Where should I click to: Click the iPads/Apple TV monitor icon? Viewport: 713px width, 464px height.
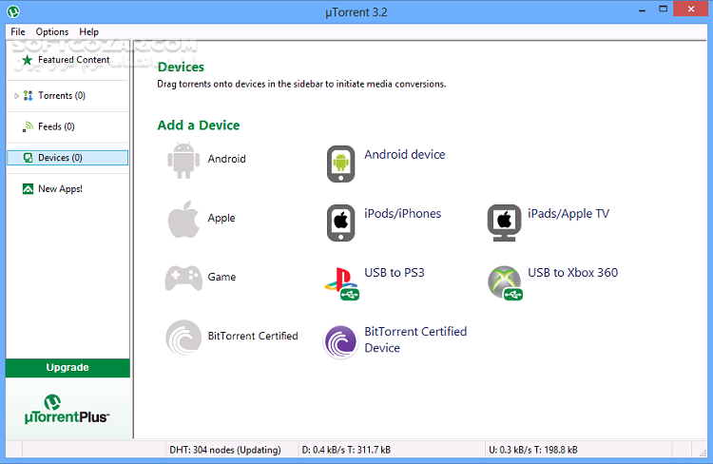[x=504, y=222]
